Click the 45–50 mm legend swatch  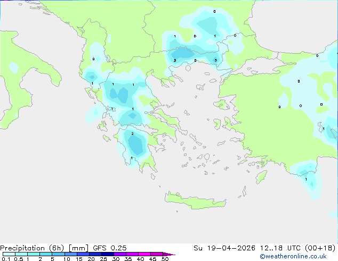(157, 254)
